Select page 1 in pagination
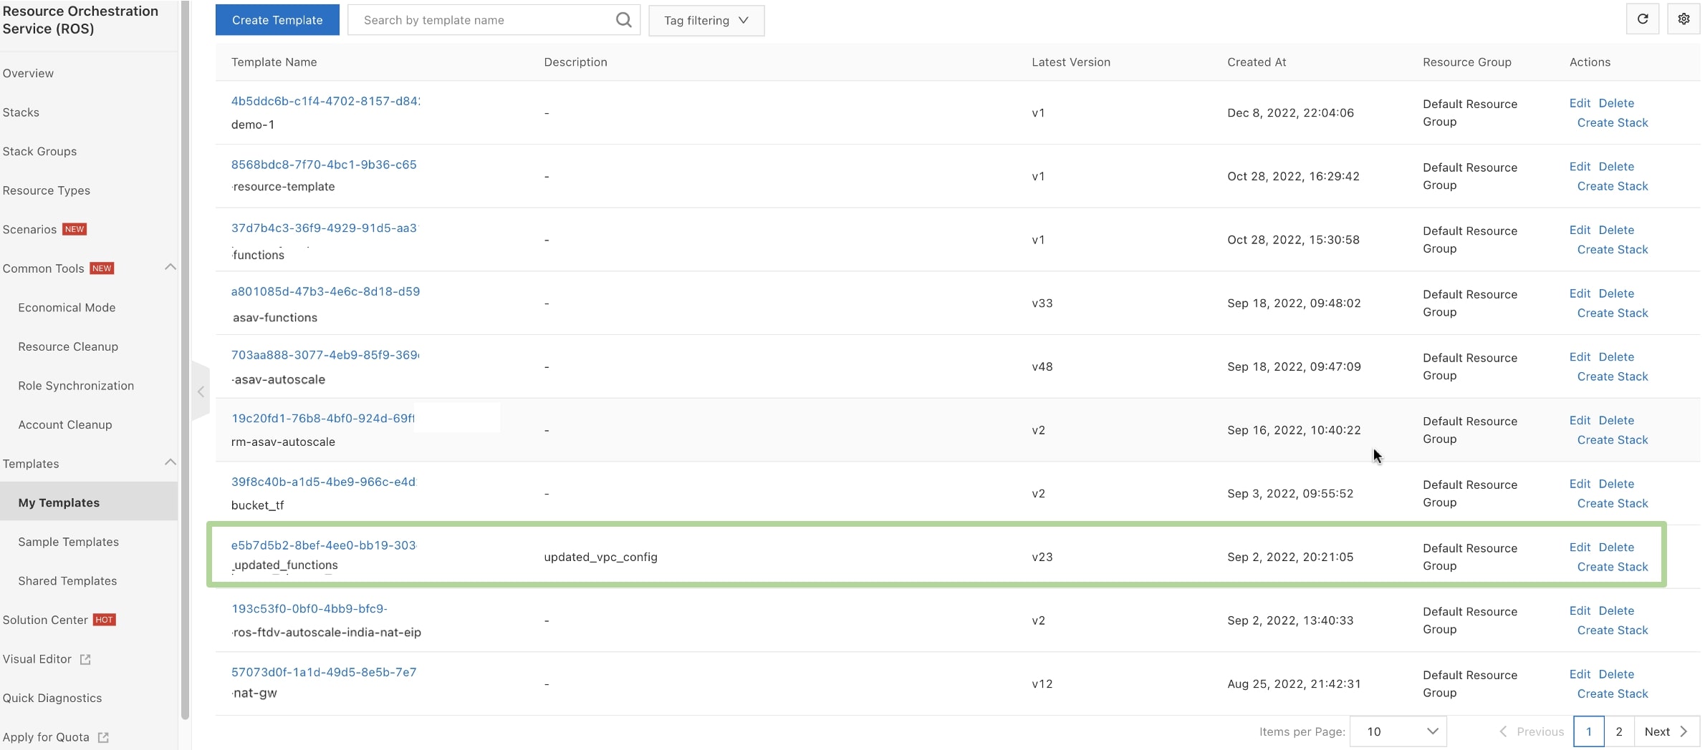Viewport: 1705px width, 750px height. pos(1589,731)
